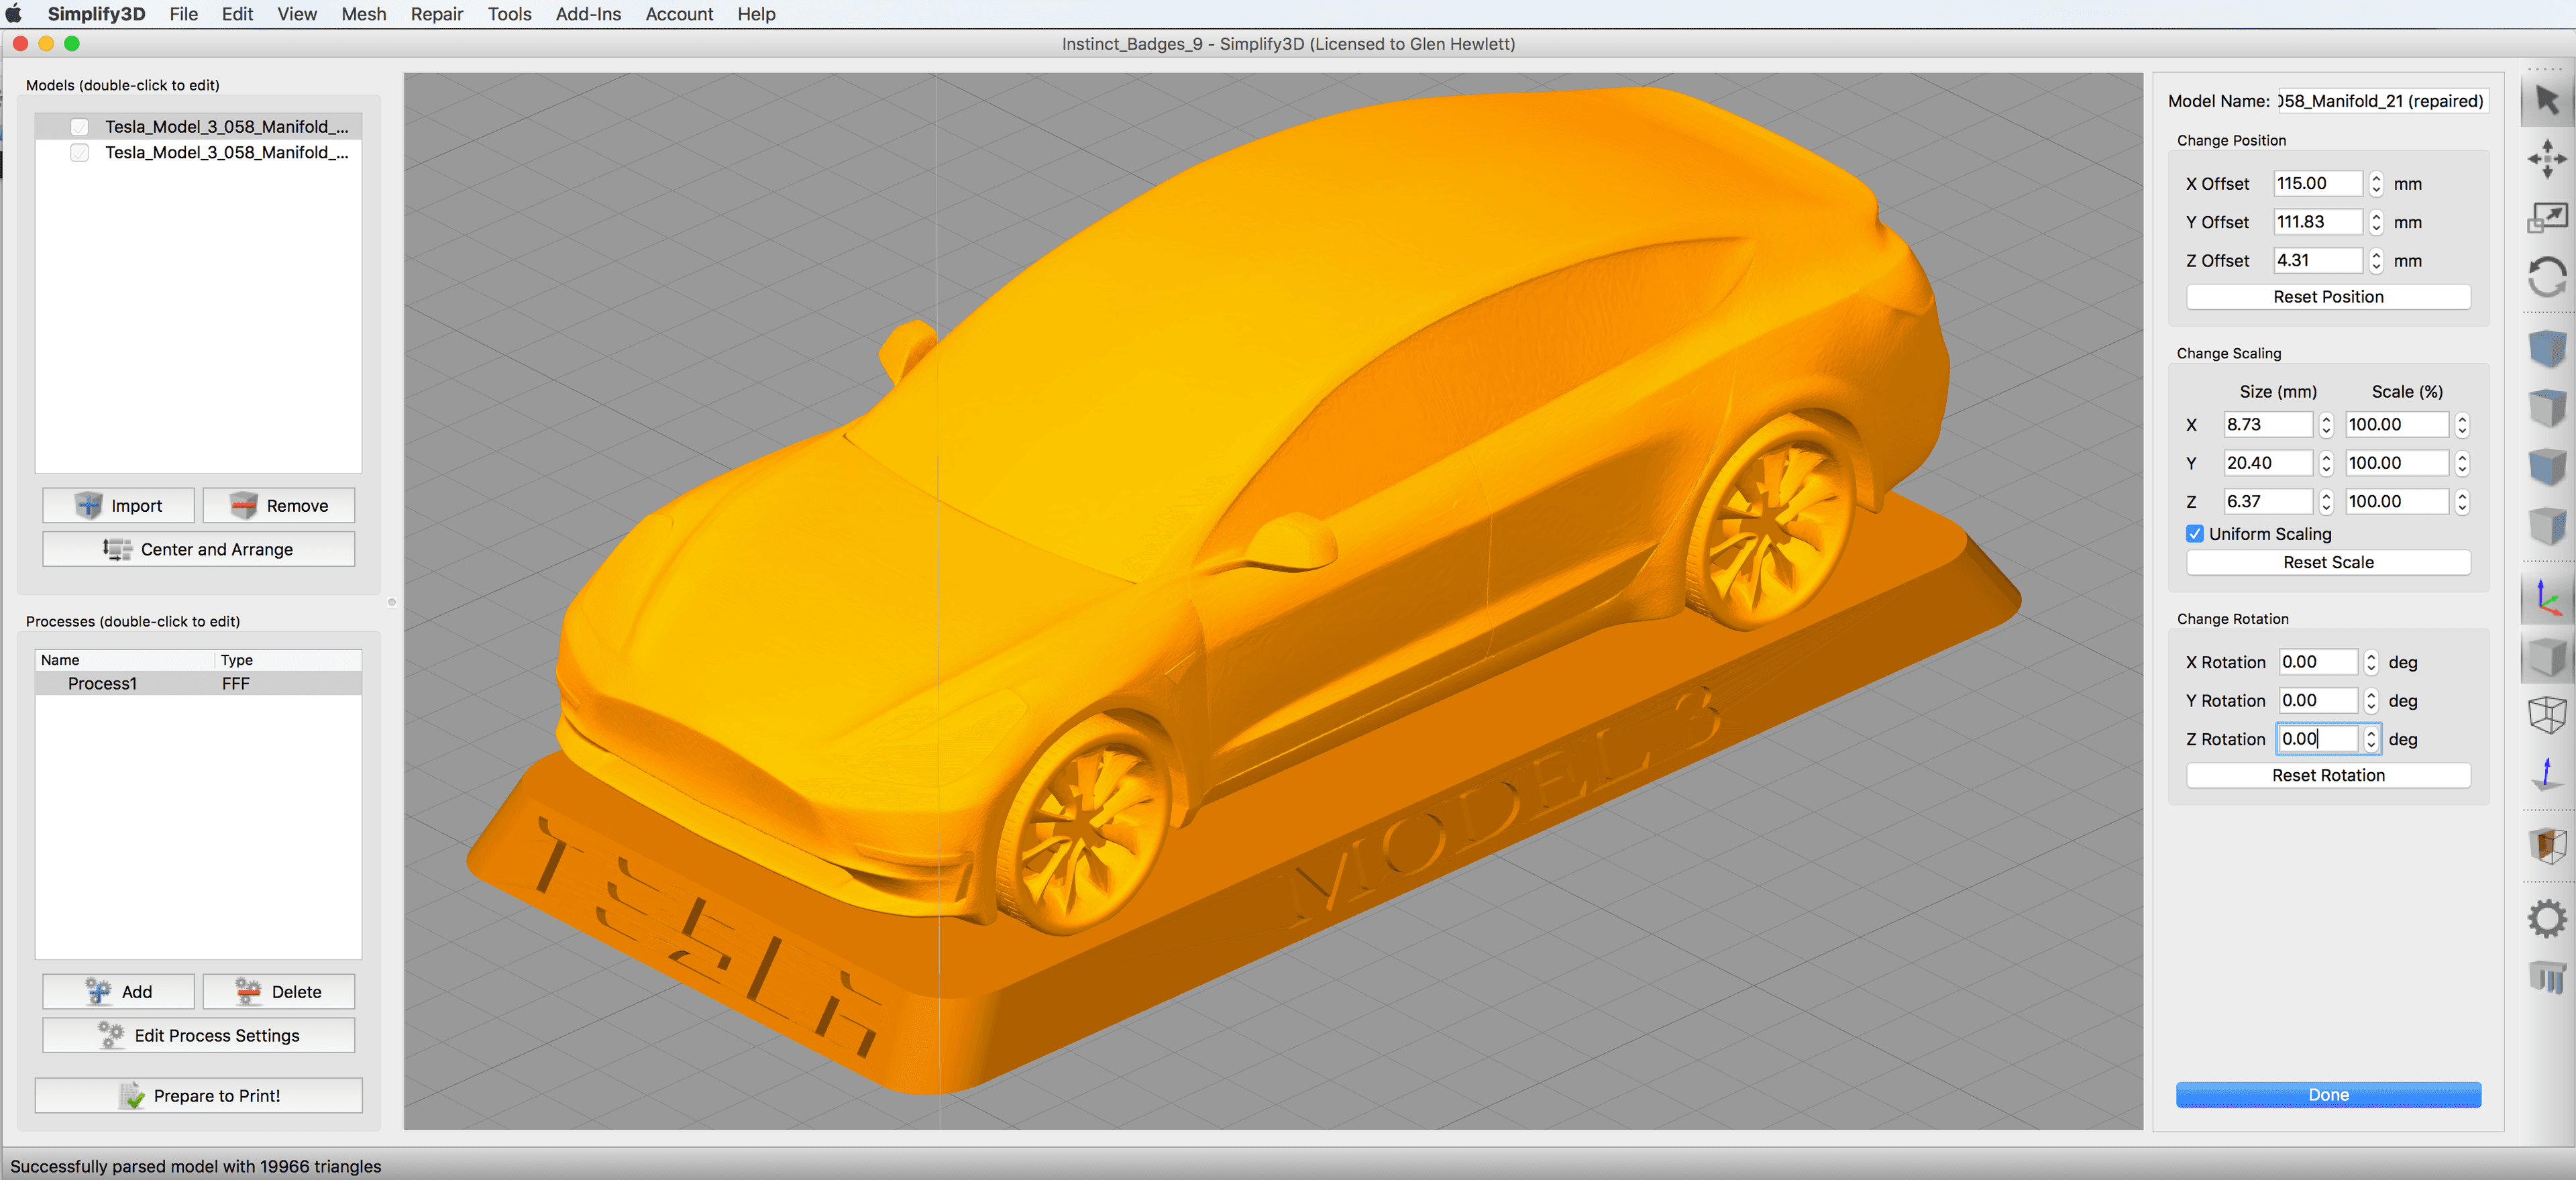Switch to side view cube
This screenshot has width=2576, height=1180.
click(x=2546, y=525)
